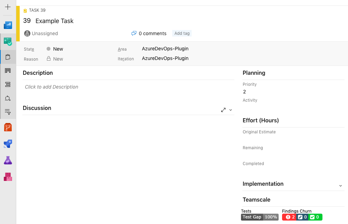This screenshot has width=348, height=224.
Task: Open the Sprints view from the sidebar
Action: tap(8, 98)
